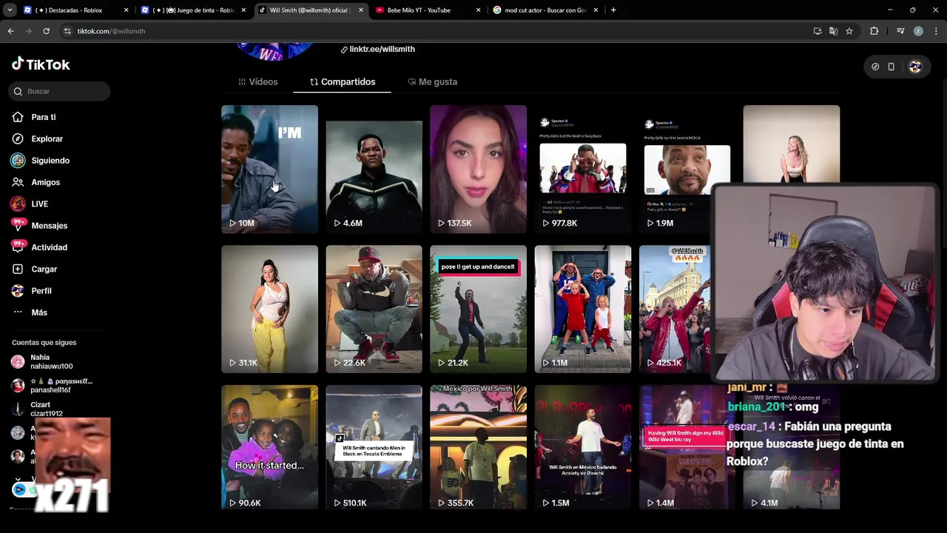The height and width of the screenshot is (533, 947).
Task: Click the translate page icon
Action: click(833, 31)
